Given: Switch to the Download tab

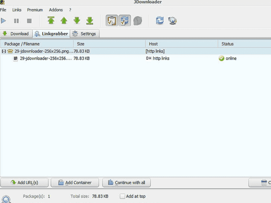Looking at the screenshot, I should (x=16, y=34).
